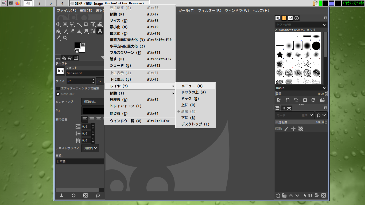Viewport: 365px width, 205px height.
Task: Open the font size unit 'px' dropdown
Action: 100,81
